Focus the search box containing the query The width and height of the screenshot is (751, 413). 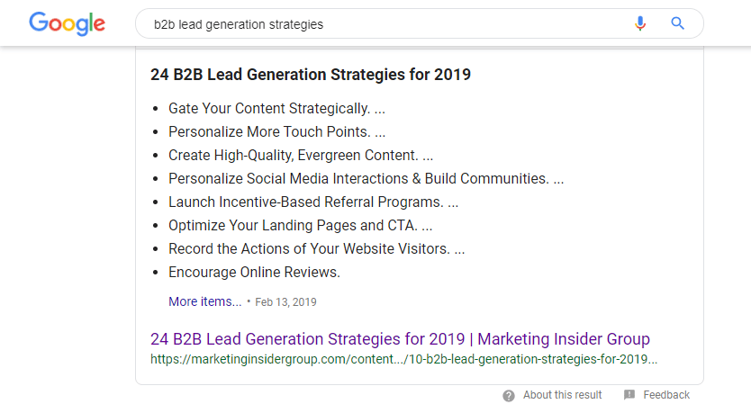378,24
